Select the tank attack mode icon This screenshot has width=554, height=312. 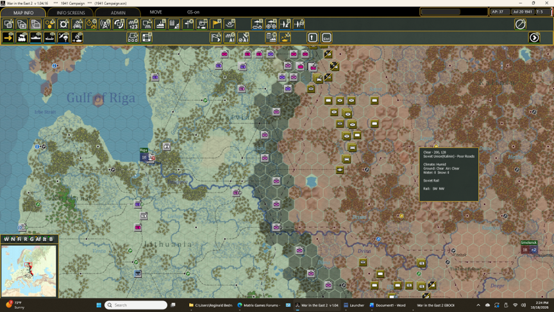click(x=78, y=37)
